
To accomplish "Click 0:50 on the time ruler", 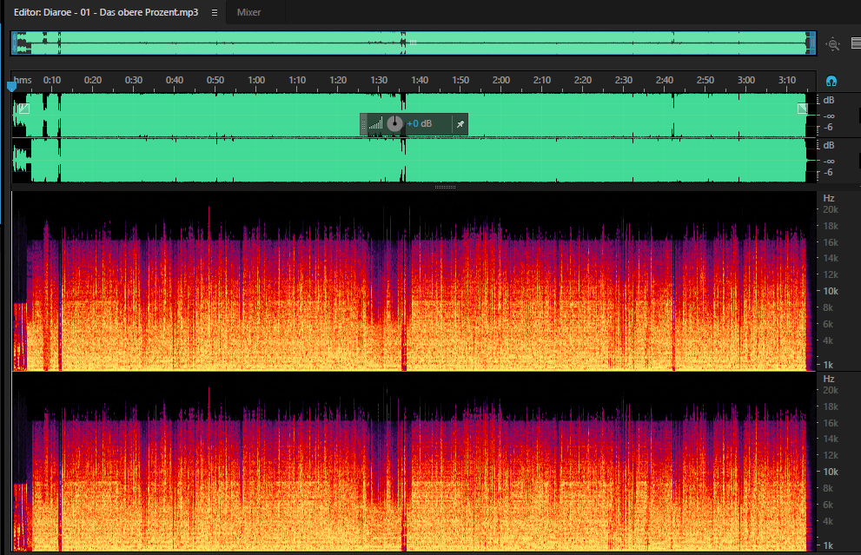I will pos(215,80).
